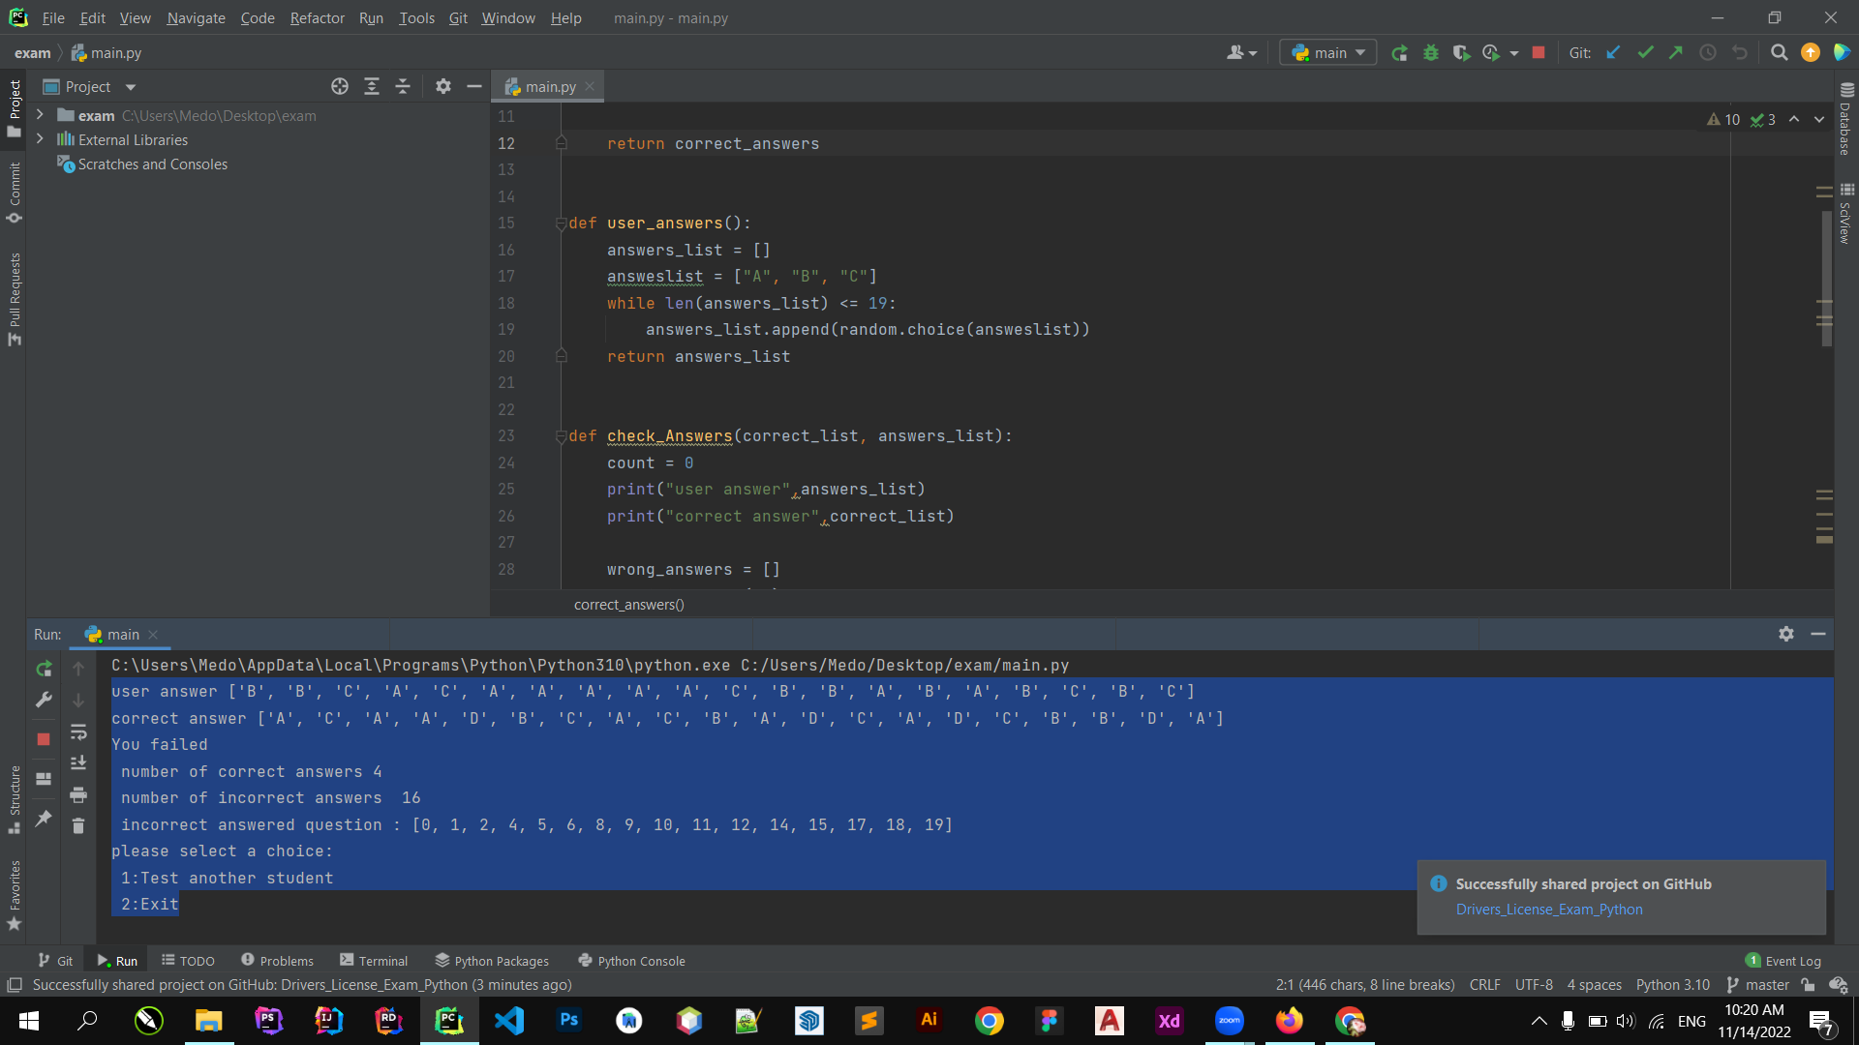Clear console output with the trash icon

78,825
